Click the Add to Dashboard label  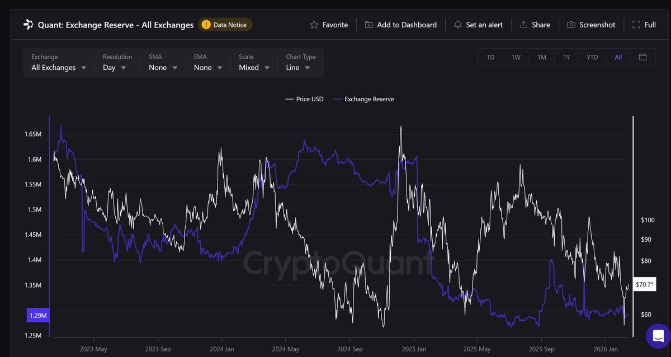pyautogui.click(x=407, y=25)
